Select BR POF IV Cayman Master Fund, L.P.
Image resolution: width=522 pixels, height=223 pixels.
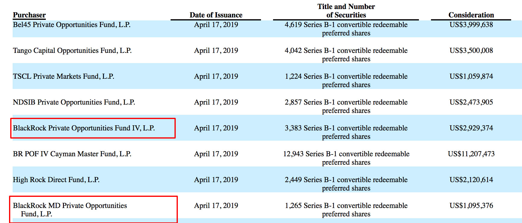click(x=72, y=154)
